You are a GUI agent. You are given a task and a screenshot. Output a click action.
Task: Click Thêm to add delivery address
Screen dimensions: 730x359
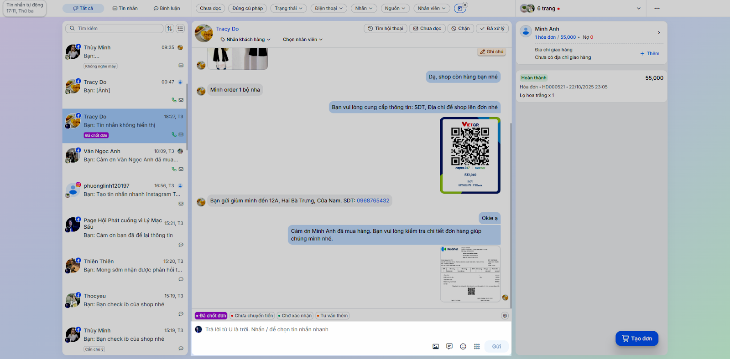pos(650,54)
